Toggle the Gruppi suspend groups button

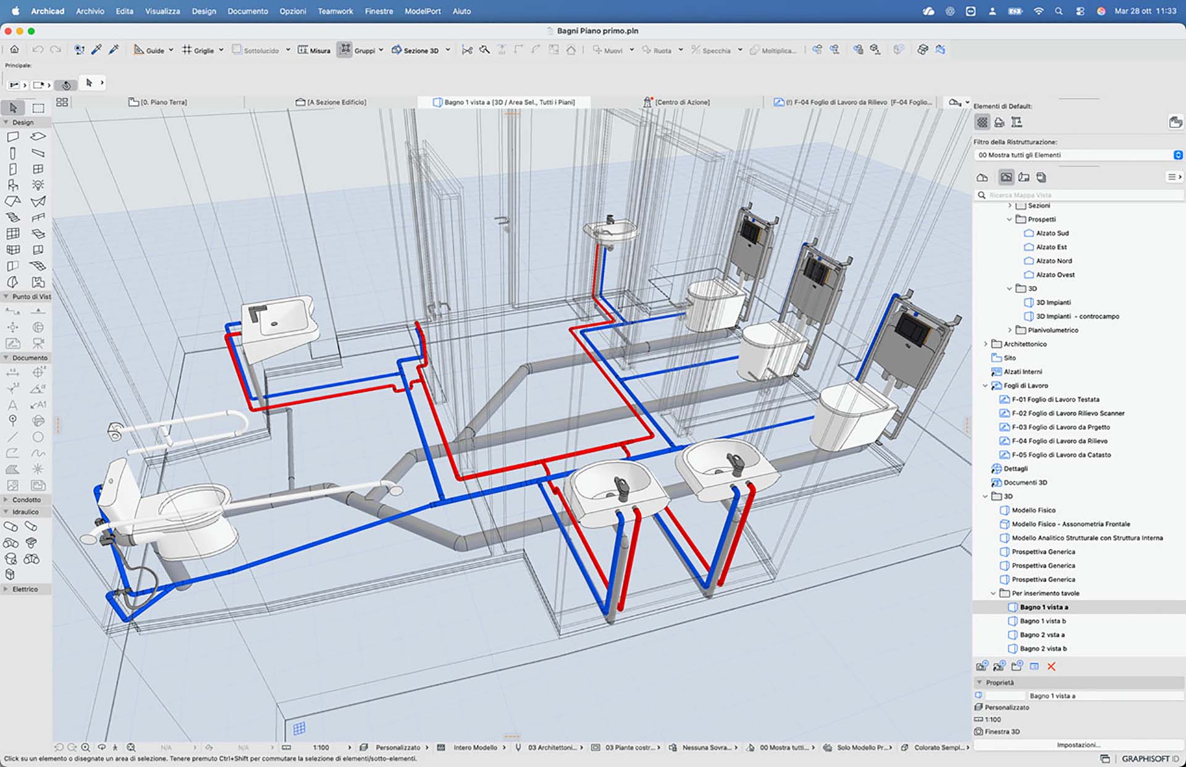[345, 50]
